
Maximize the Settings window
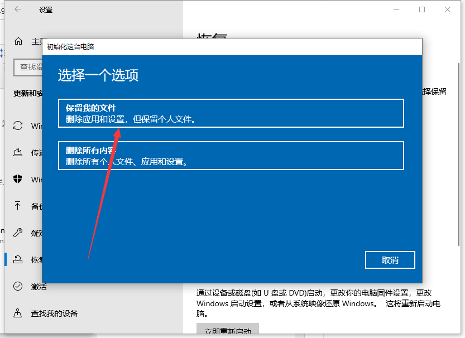pos(422,9)
